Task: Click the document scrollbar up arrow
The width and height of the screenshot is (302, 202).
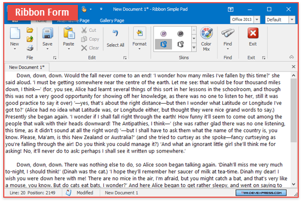Action: pos(293,75)
